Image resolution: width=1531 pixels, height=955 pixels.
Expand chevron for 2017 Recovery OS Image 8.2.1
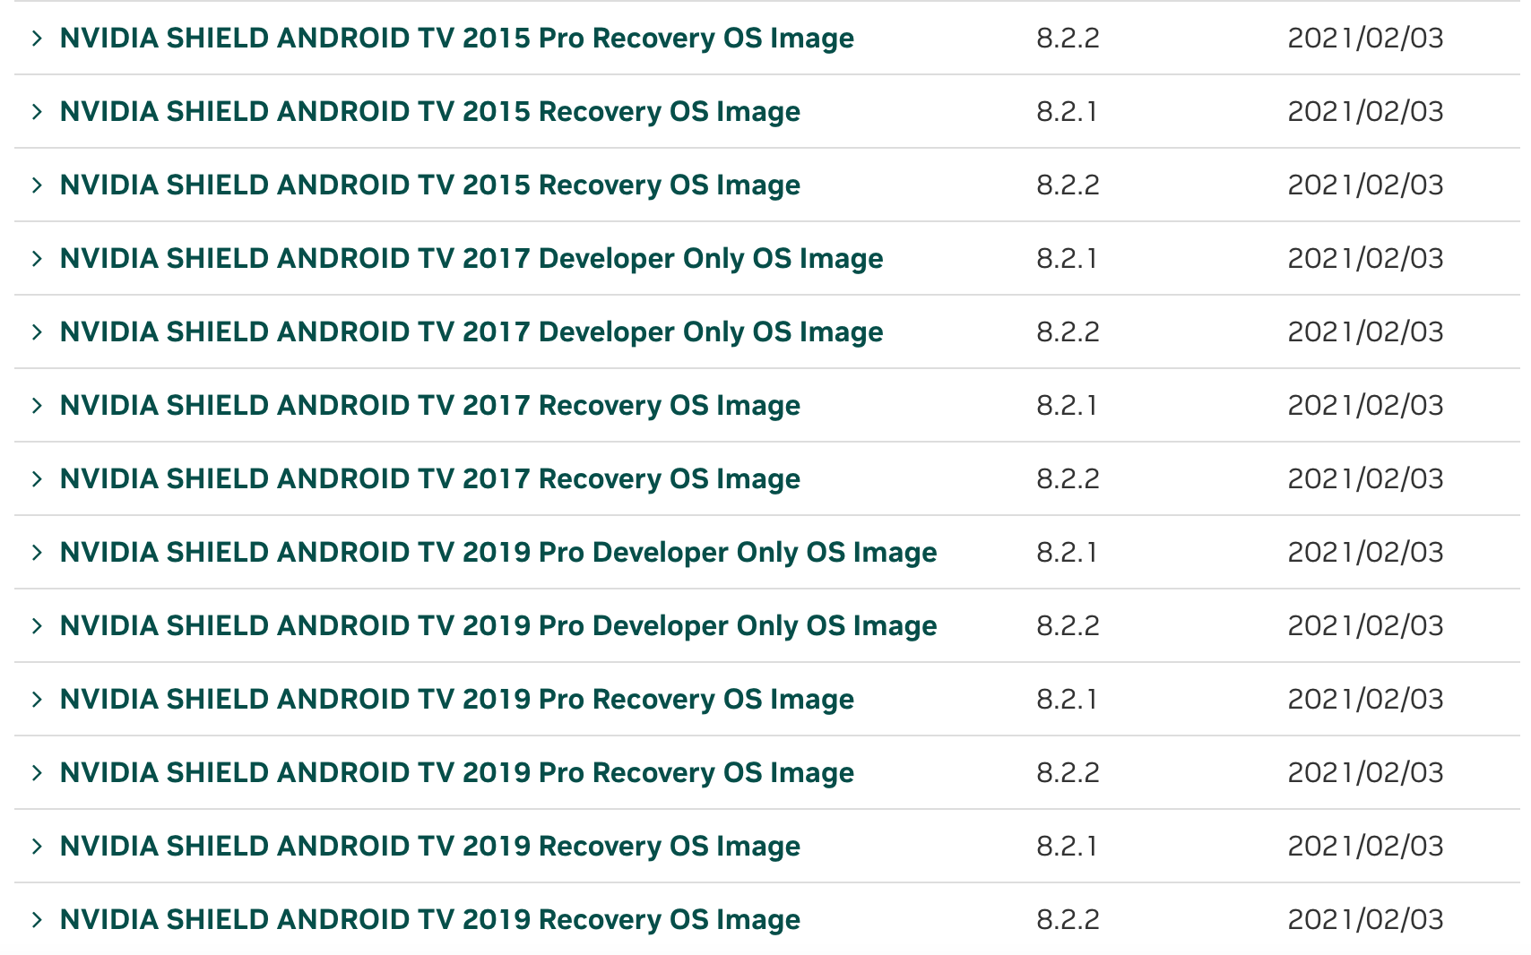pos(37,405)
